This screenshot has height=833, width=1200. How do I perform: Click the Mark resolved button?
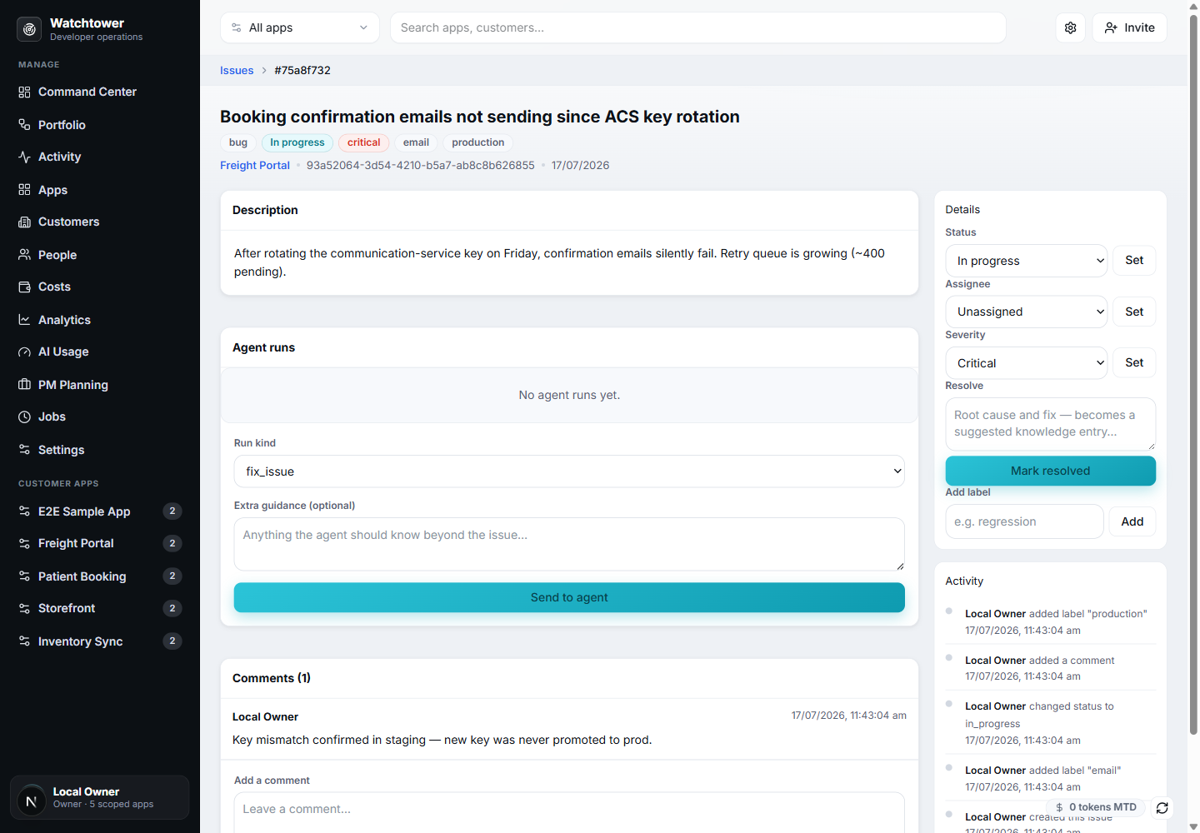pos(1051,471)
